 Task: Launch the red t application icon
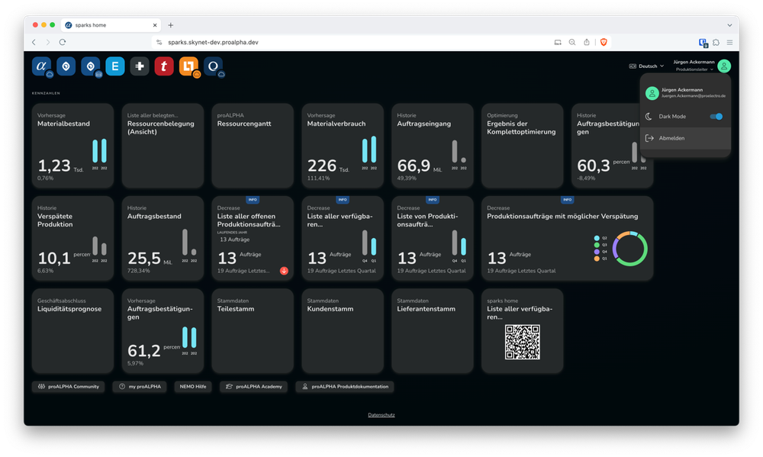(x=164, y=66)
